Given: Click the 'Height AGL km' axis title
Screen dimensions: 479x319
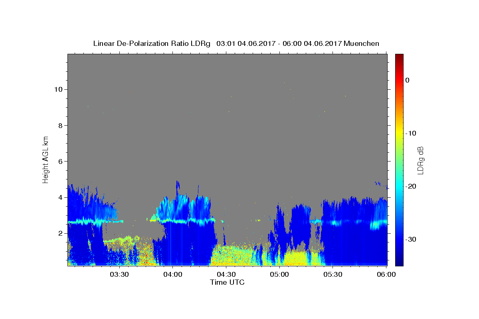Looking at the screenshot, I should [46, 159].
